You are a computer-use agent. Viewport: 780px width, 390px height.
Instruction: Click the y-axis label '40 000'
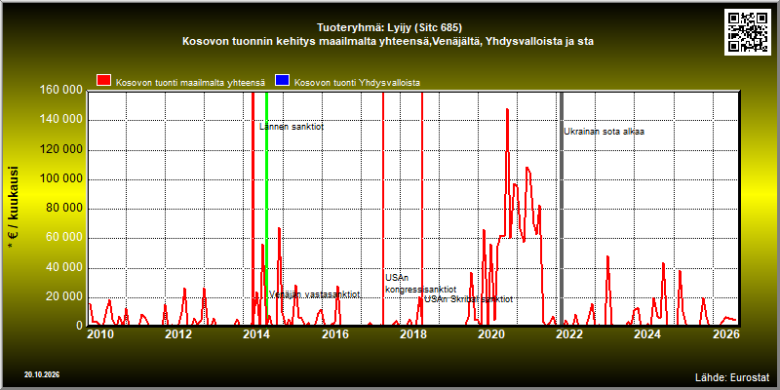[x=63, y=268]
